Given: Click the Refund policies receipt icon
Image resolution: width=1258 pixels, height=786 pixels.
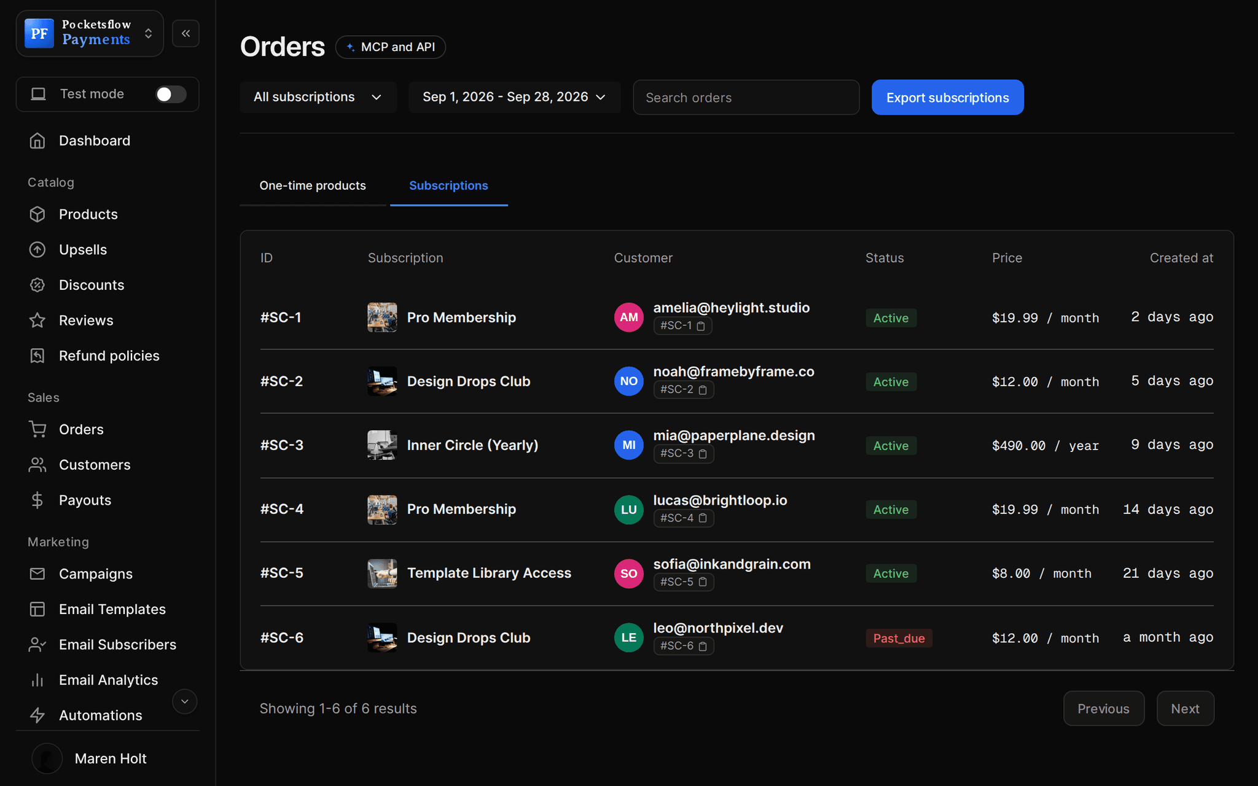Looking at the screenshot, I should click(x=37, y=356).
